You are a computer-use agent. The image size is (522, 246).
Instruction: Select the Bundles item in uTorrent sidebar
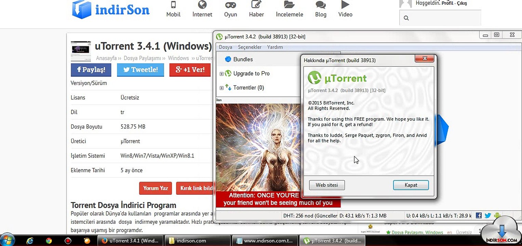tap(243, 59)
